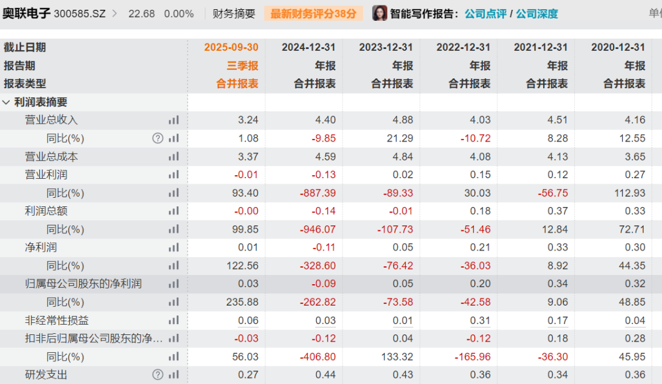Click the 非经常性损益 row label
Image resolution: width=662 pixels, height=384 pixels.
pos(56,320)
